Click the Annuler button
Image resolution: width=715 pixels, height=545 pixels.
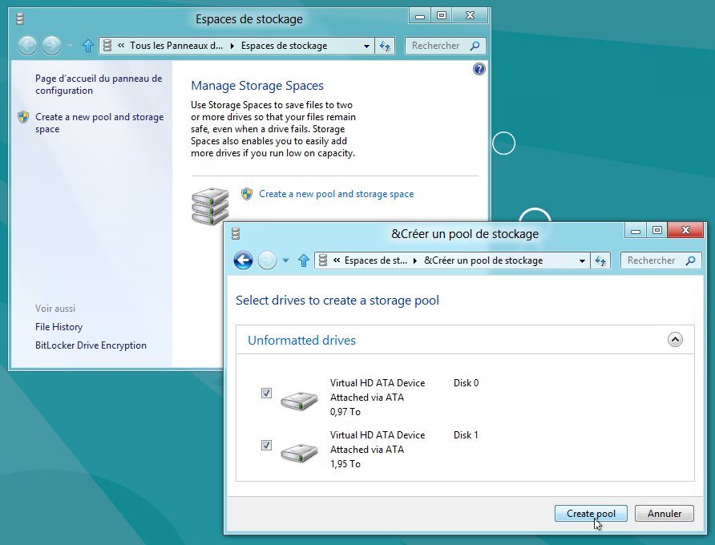click(x=664, y=514)
